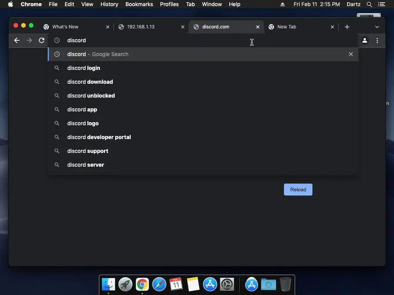Go back using the back arrow
Viewport: 394px width, 295px height.
(17, 40)
